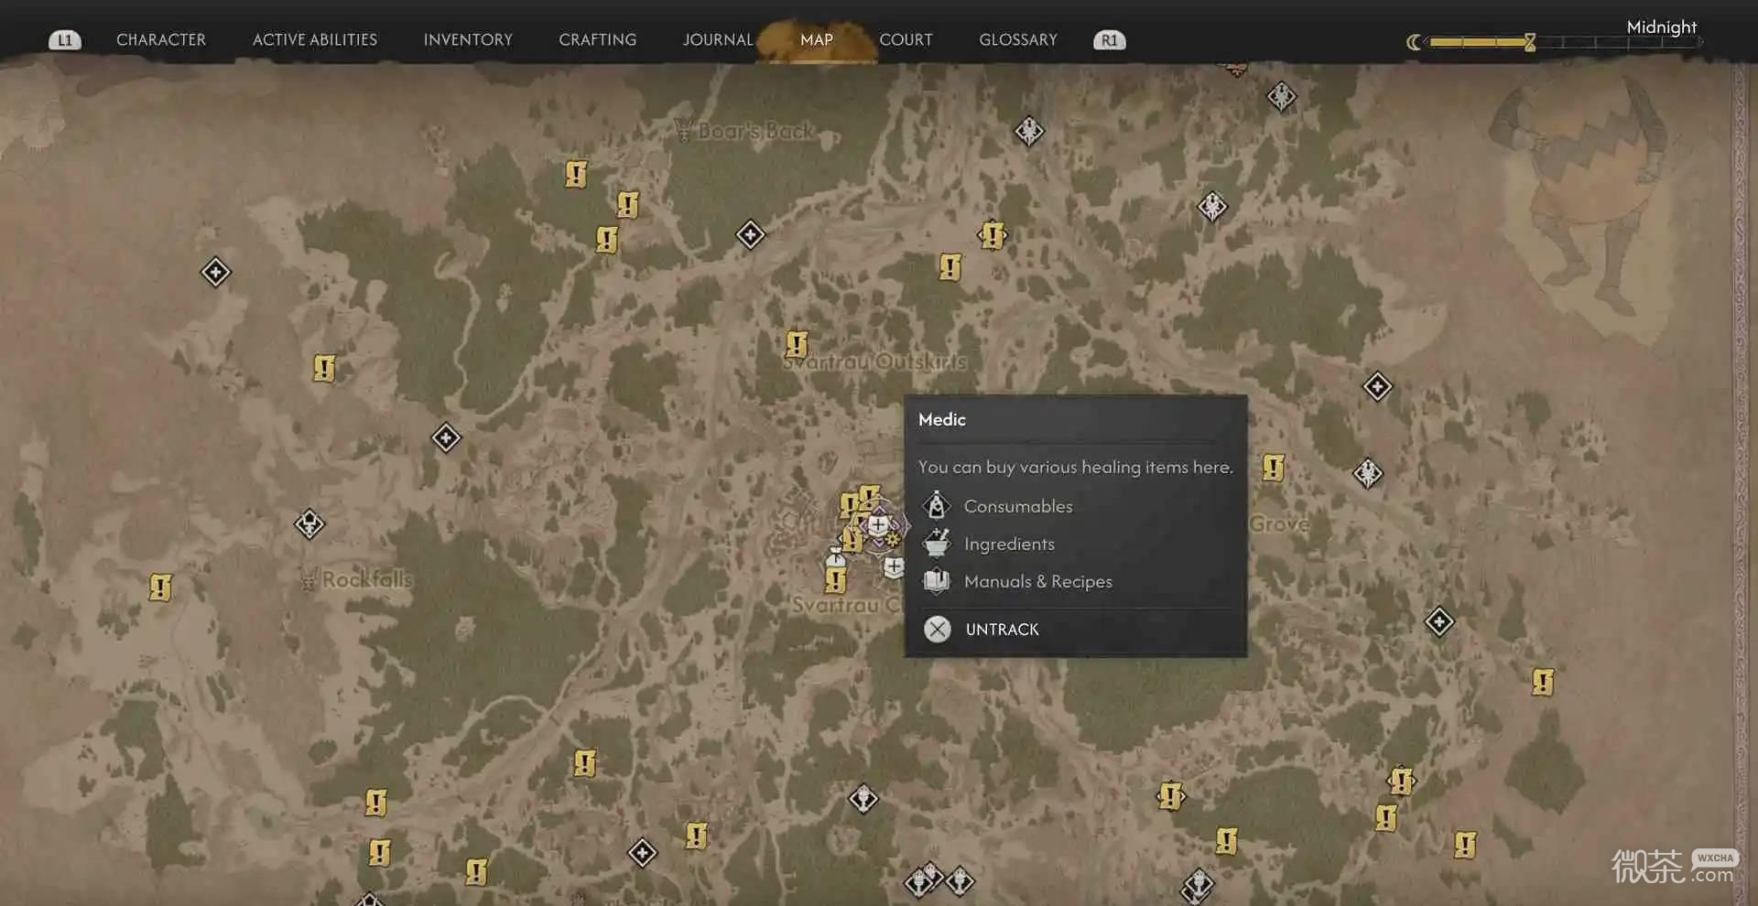Click the X icon beside UNTRACK

[938, 630]
